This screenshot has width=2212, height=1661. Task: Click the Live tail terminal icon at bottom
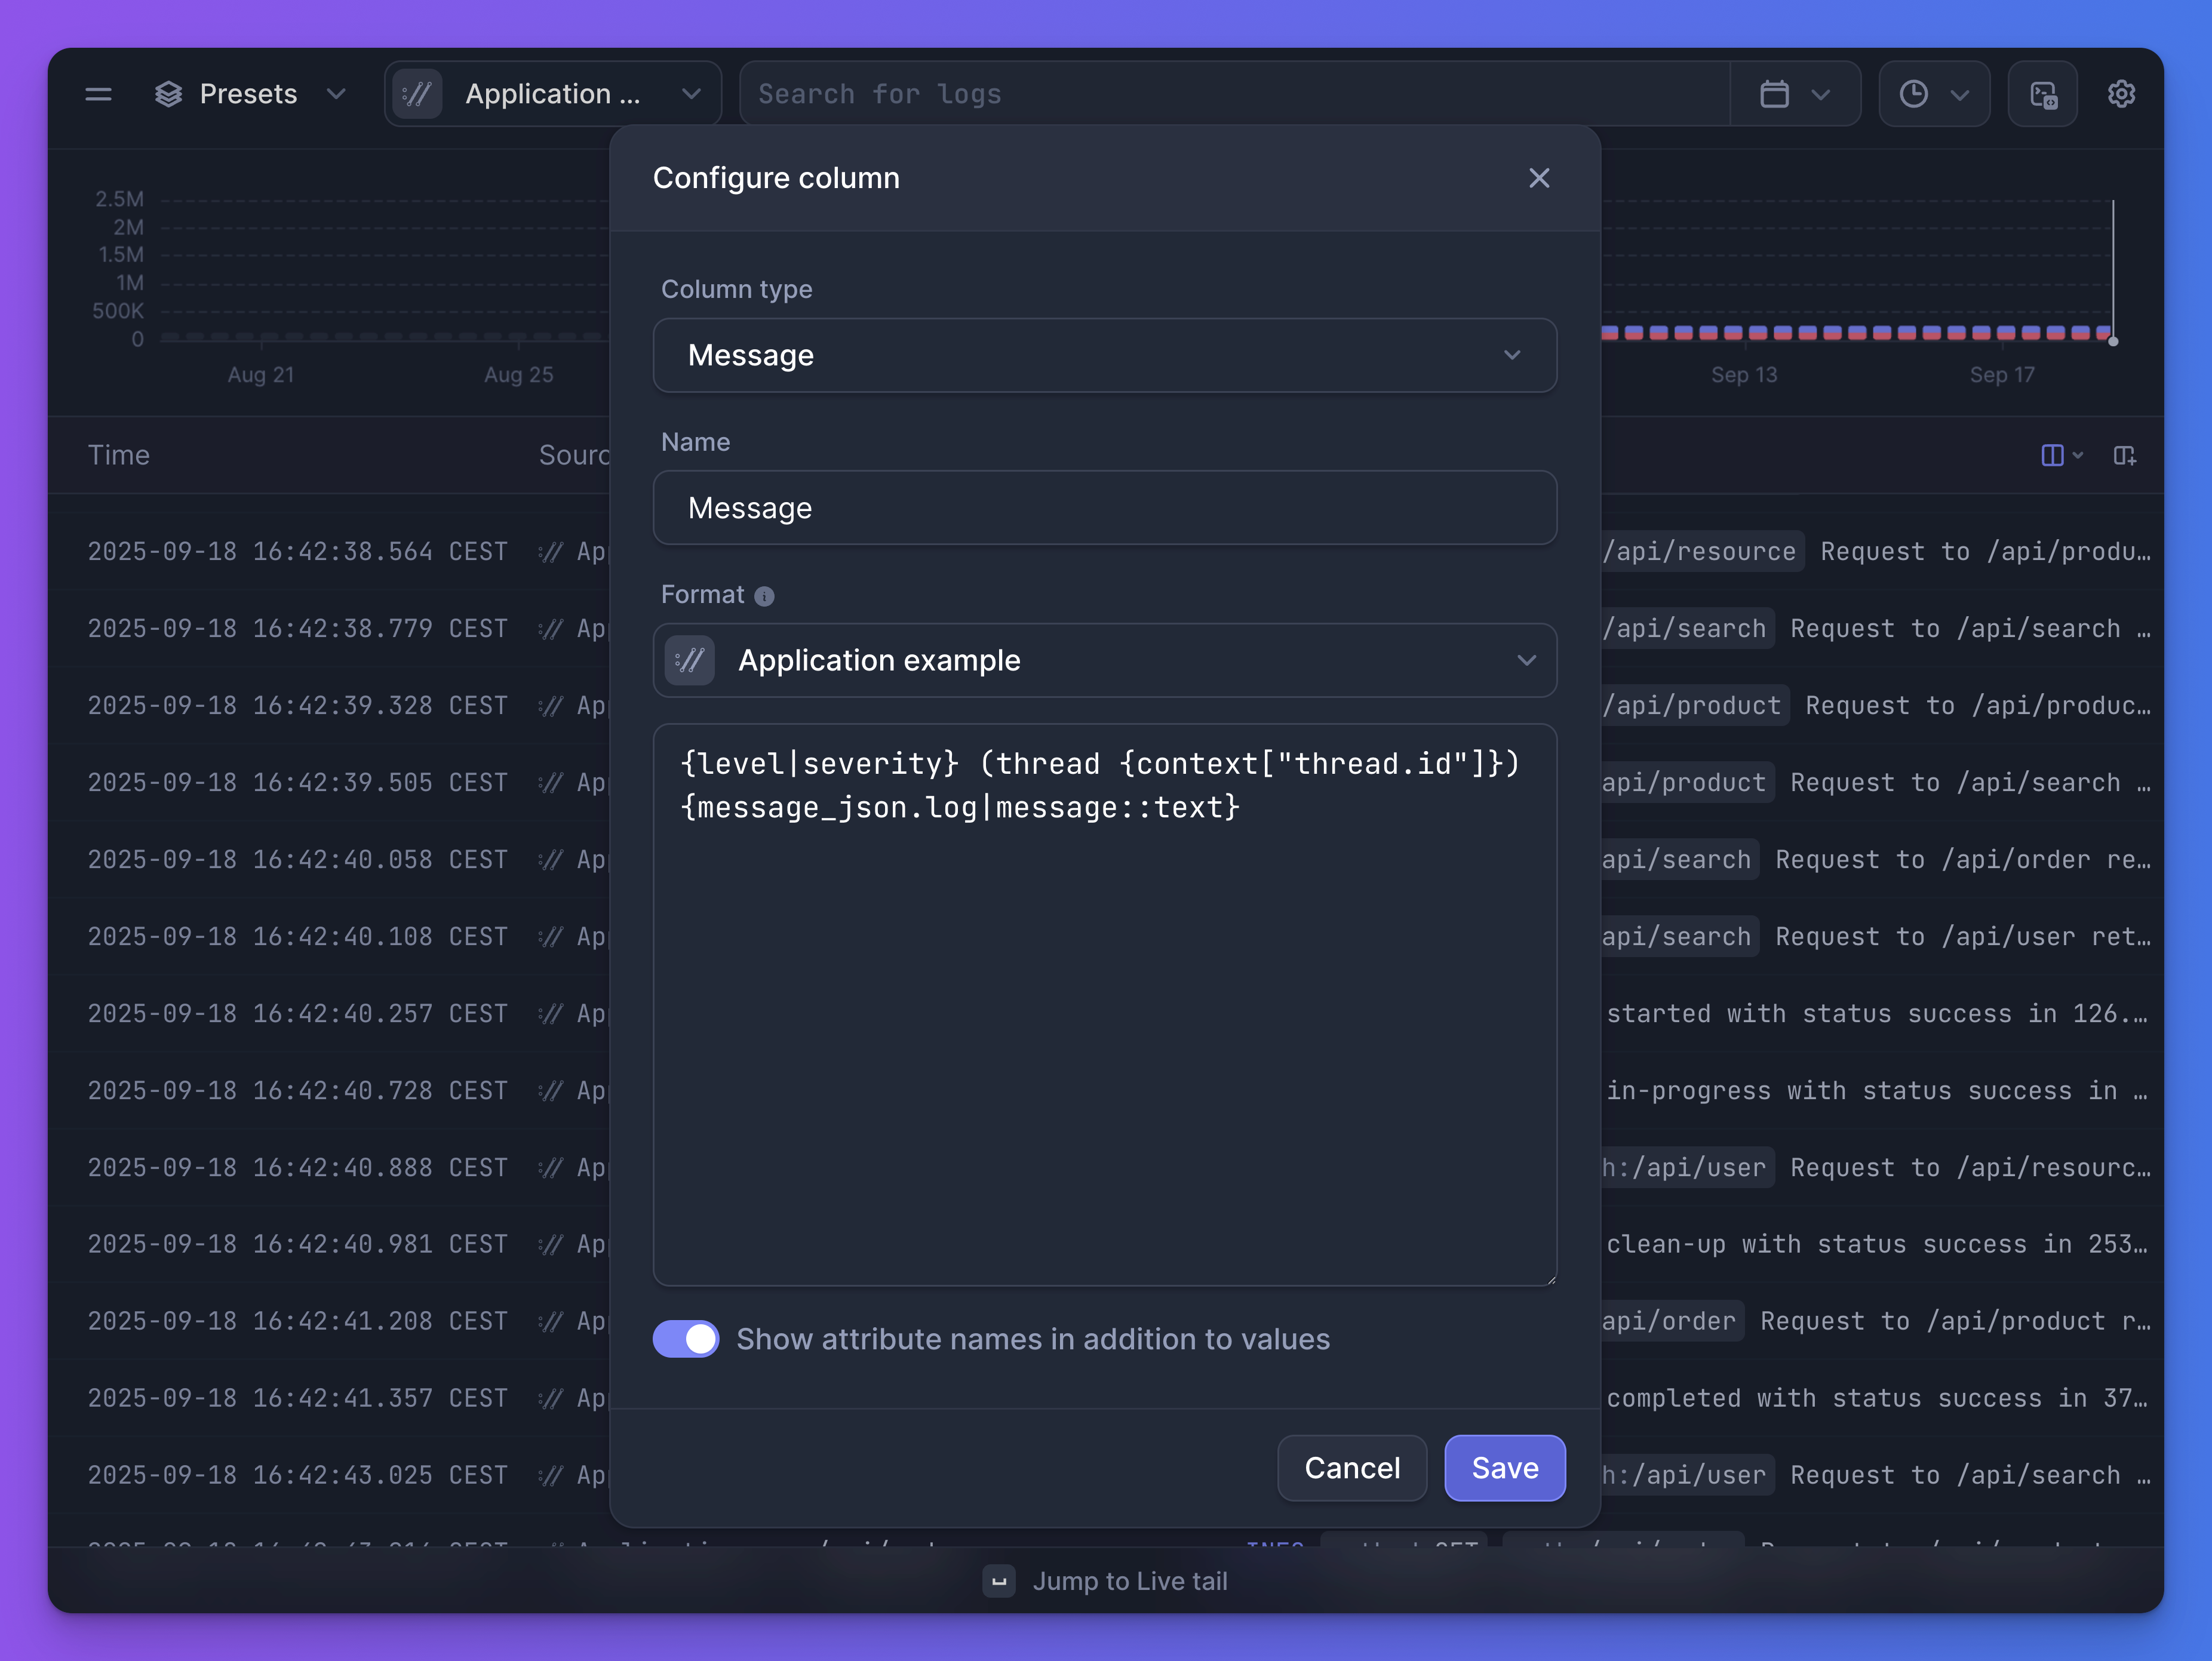pyautogui.click(x=999, y=1581)
